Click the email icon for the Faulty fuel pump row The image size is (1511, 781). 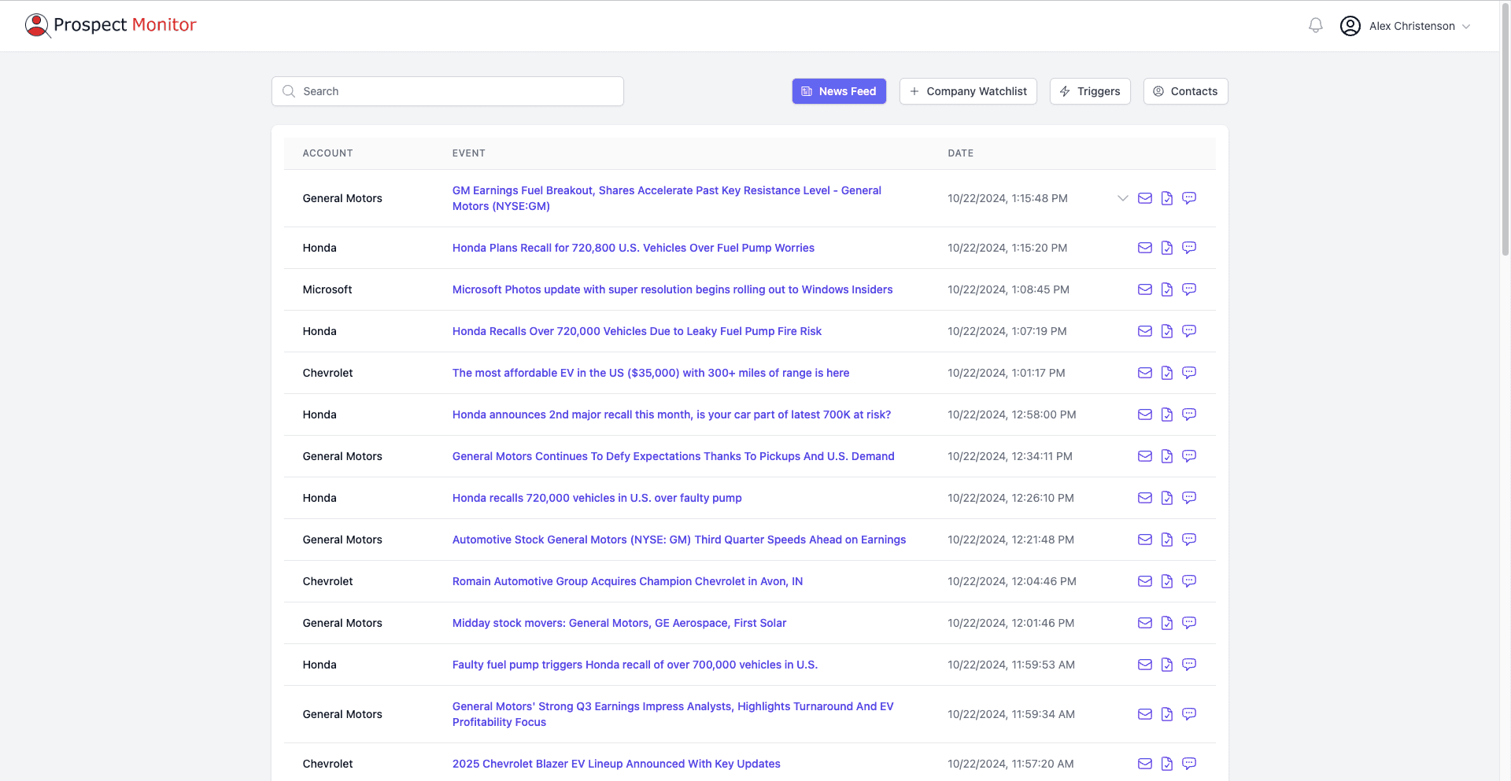1144,665
